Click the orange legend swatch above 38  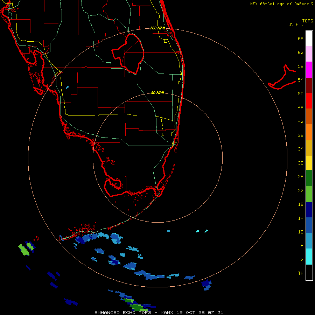click(x=309, y=132)
